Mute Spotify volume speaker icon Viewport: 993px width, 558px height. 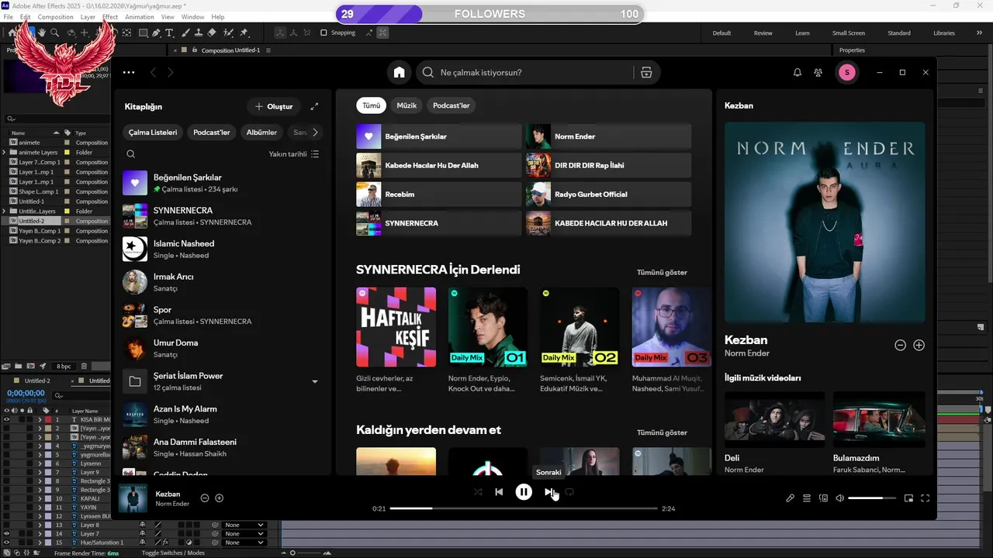click(839, 498)
